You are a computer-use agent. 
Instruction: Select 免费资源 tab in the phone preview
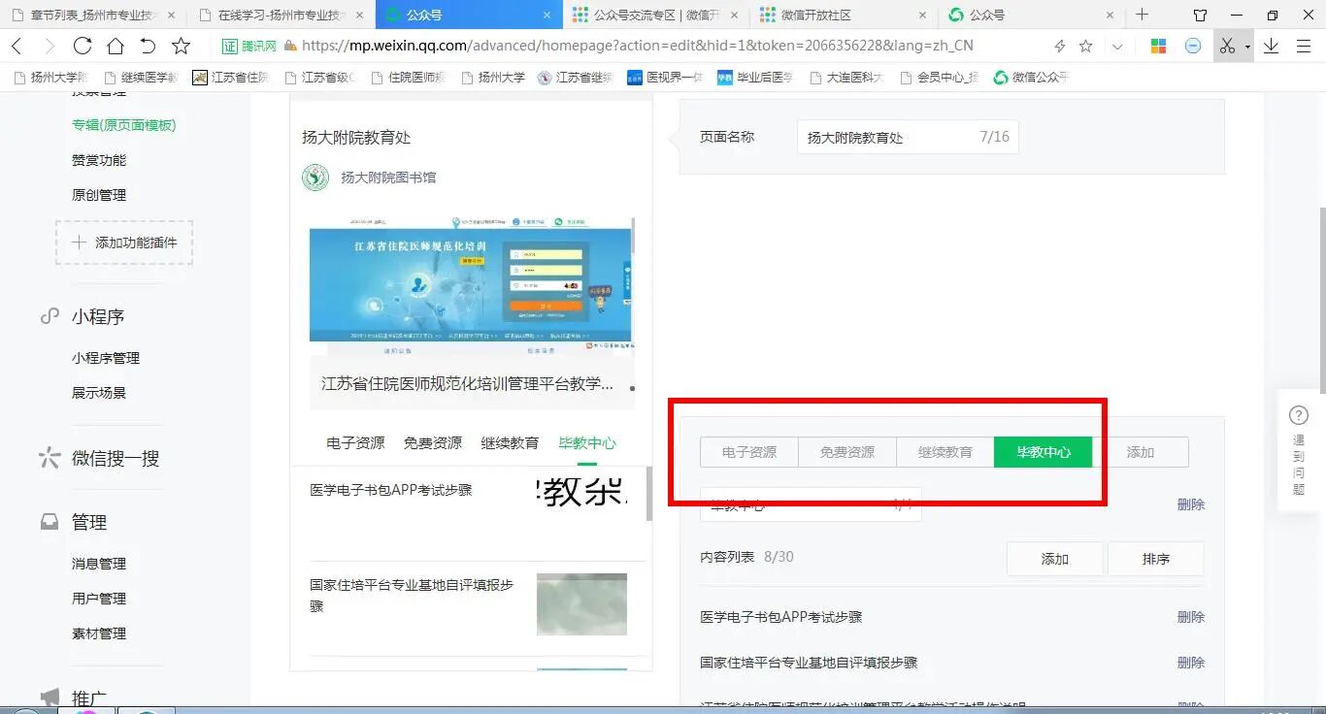coord(433,443)
